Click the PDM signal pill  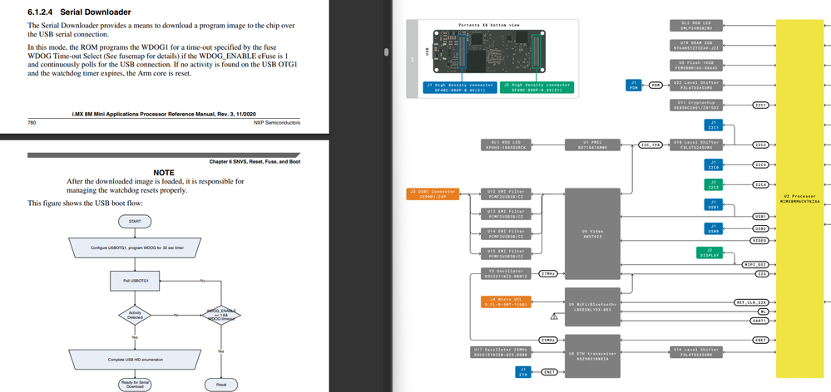pyautogui.click(x=655, y=86)
